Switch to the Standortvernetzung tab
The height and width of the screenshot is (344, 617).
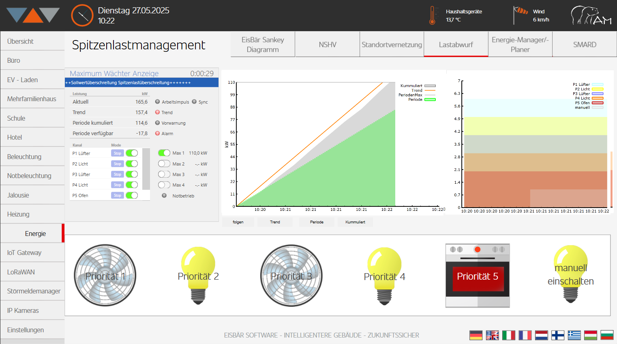pyautogui.click(x=392, y=44)
